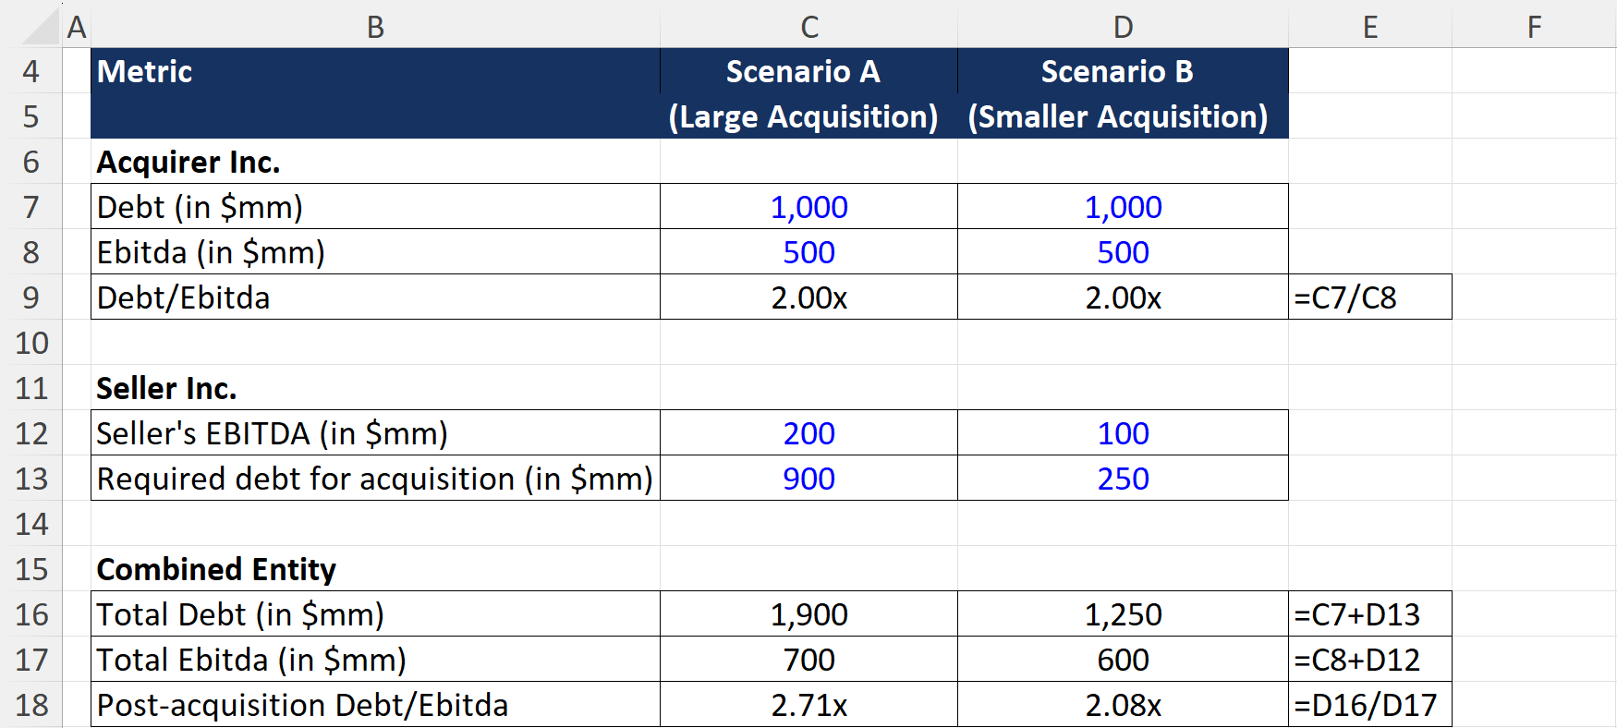Select the 2.71x post-acquisition ratio cell

pyautogui.click(x=808, y=705)
